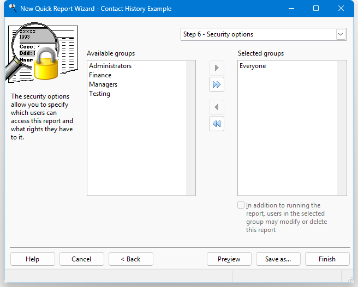Select Finance in Available groups list
Image resolution: width=358 pixels, height=287 pixels.
(100, 75)
